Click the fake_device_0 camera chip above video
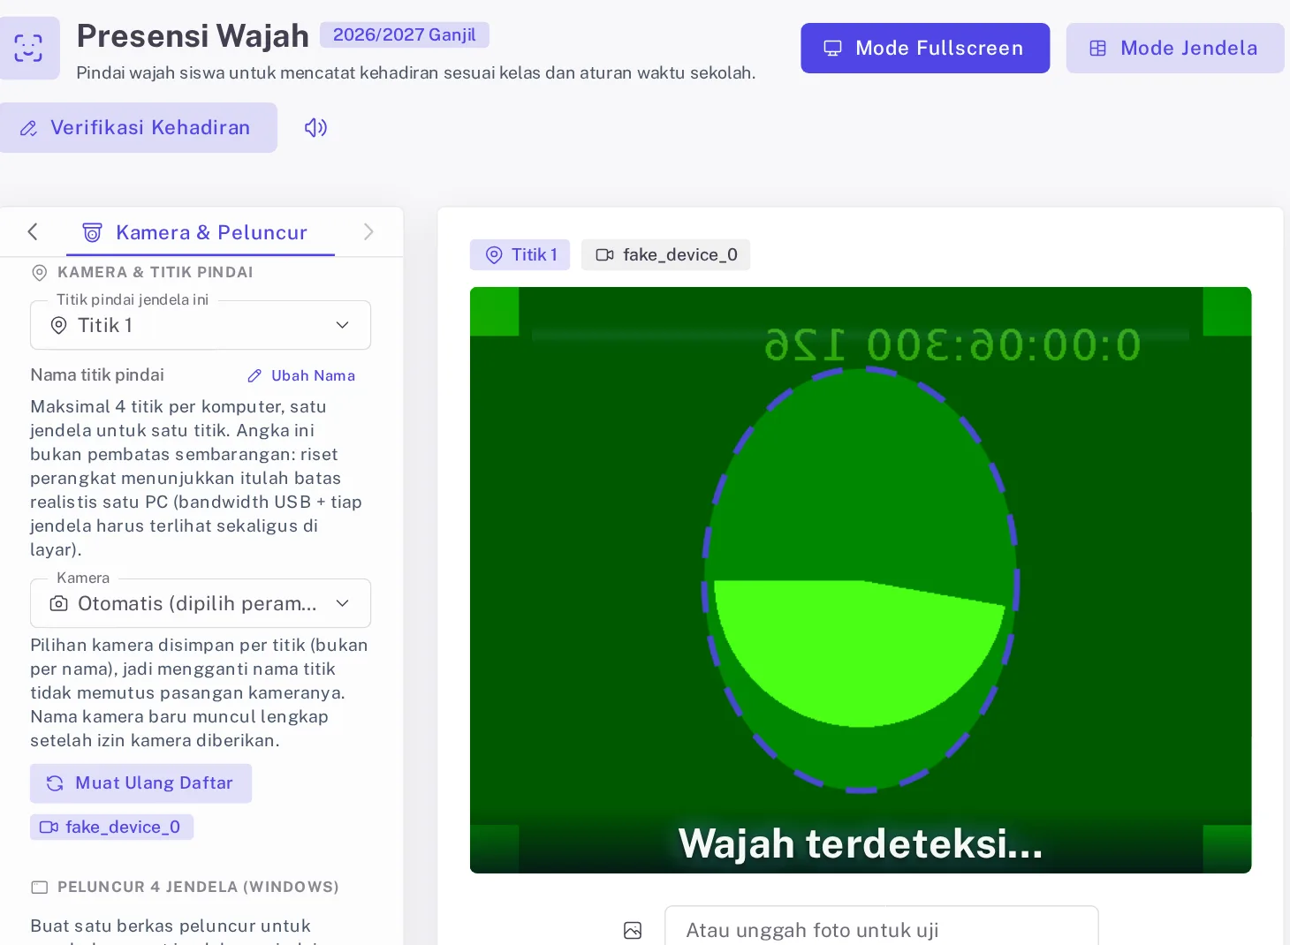 (665, 254)
